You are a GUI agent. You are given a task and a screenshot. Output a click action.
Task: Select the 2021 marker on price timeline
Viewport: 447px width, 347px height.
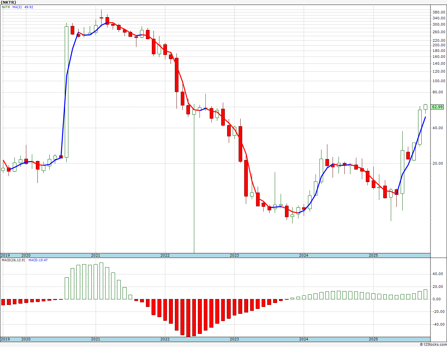[95, 255]
